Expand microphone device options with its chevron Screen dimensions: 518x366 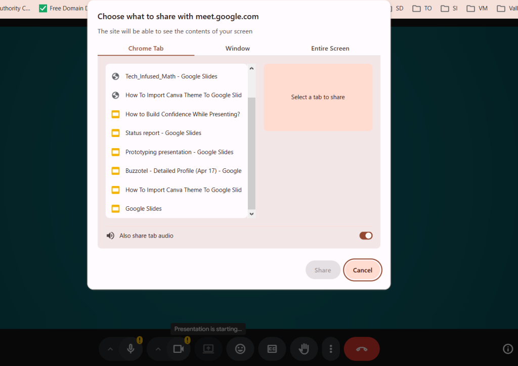click(x=110, y=349)
